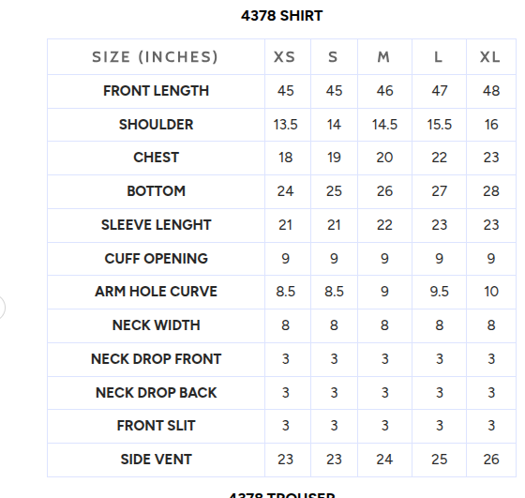
Task: Select the SIZE (INCHES) header cell
Action: 156,57
